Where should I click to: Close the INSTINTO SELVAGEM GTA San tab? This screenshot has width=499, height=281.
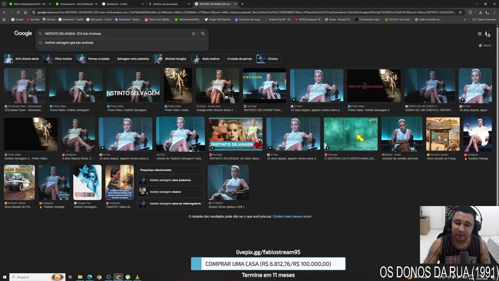235,4
